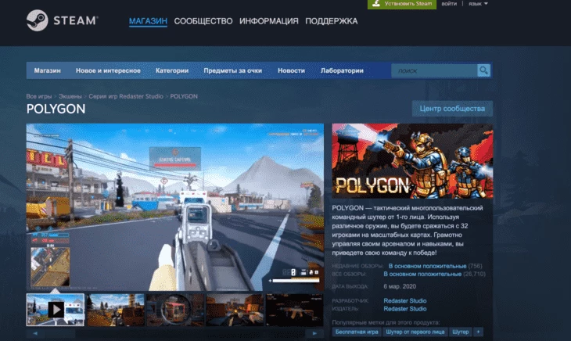This screenshot has width=571, height=341.
Task: Open Предметы за очки nav tab
Action: pyautogui.click(x=232, y=70)
